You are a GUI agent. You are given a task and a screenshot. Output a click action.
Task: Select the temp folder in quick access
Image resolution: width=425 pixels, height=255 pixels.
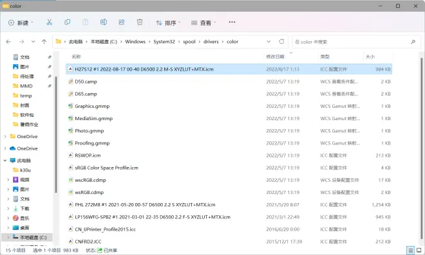(26, 96)
